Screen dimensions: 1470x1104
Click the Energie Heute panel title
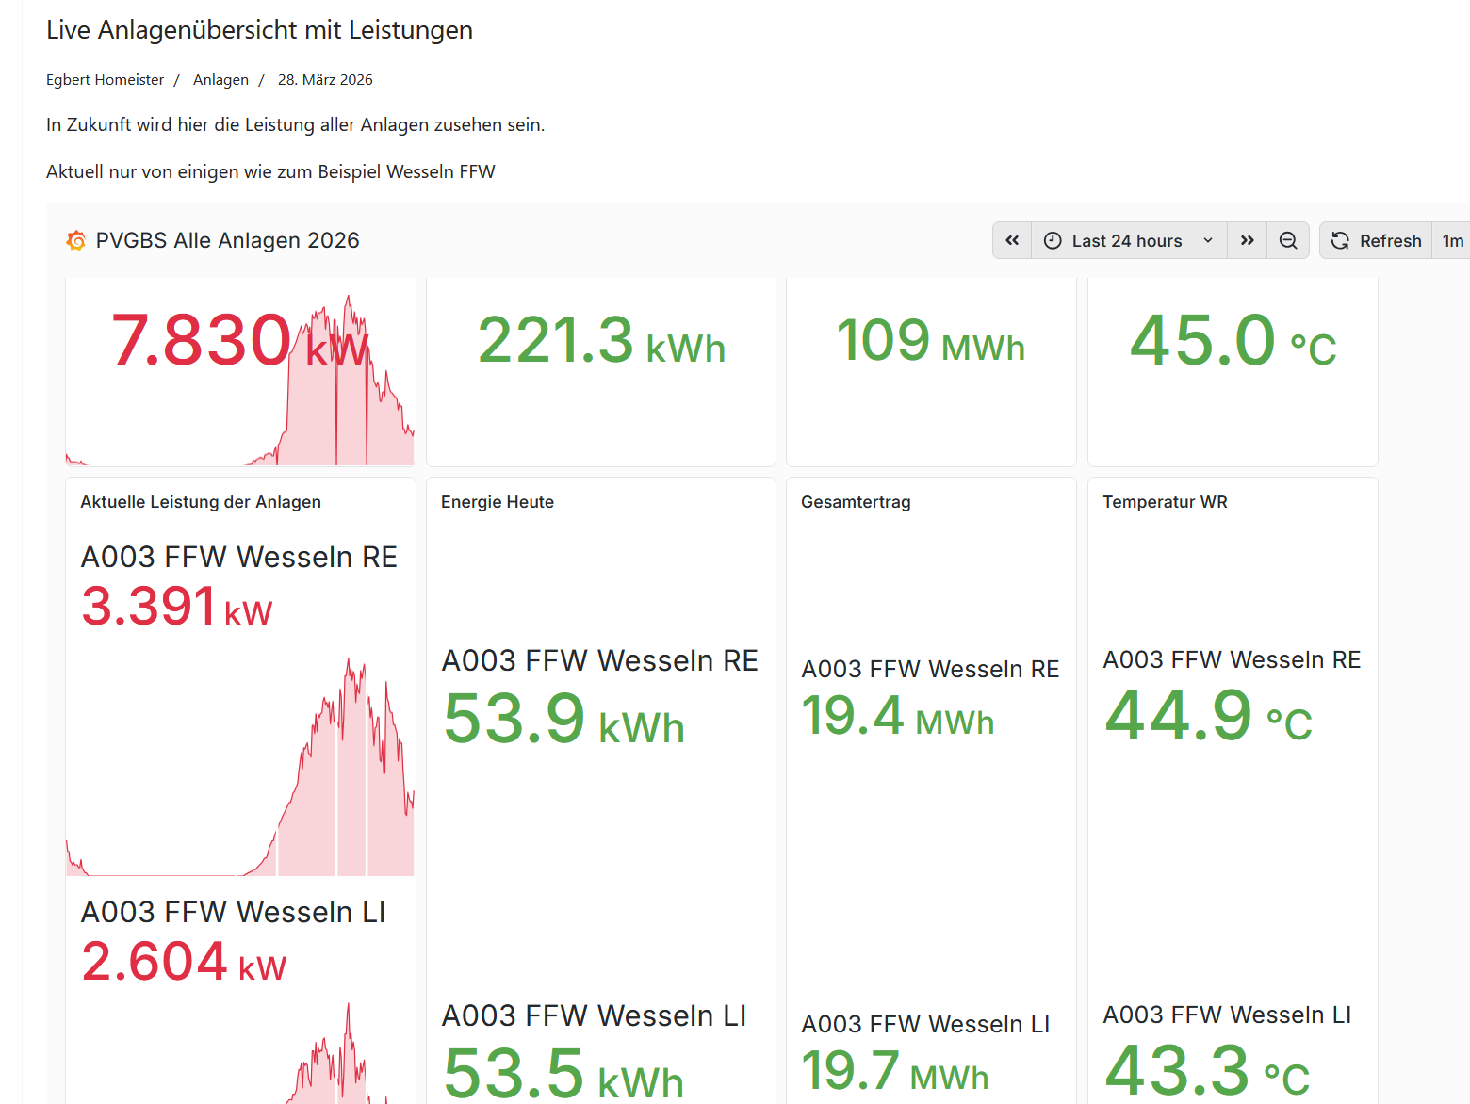pyautogui.click(x=498, y=502)
